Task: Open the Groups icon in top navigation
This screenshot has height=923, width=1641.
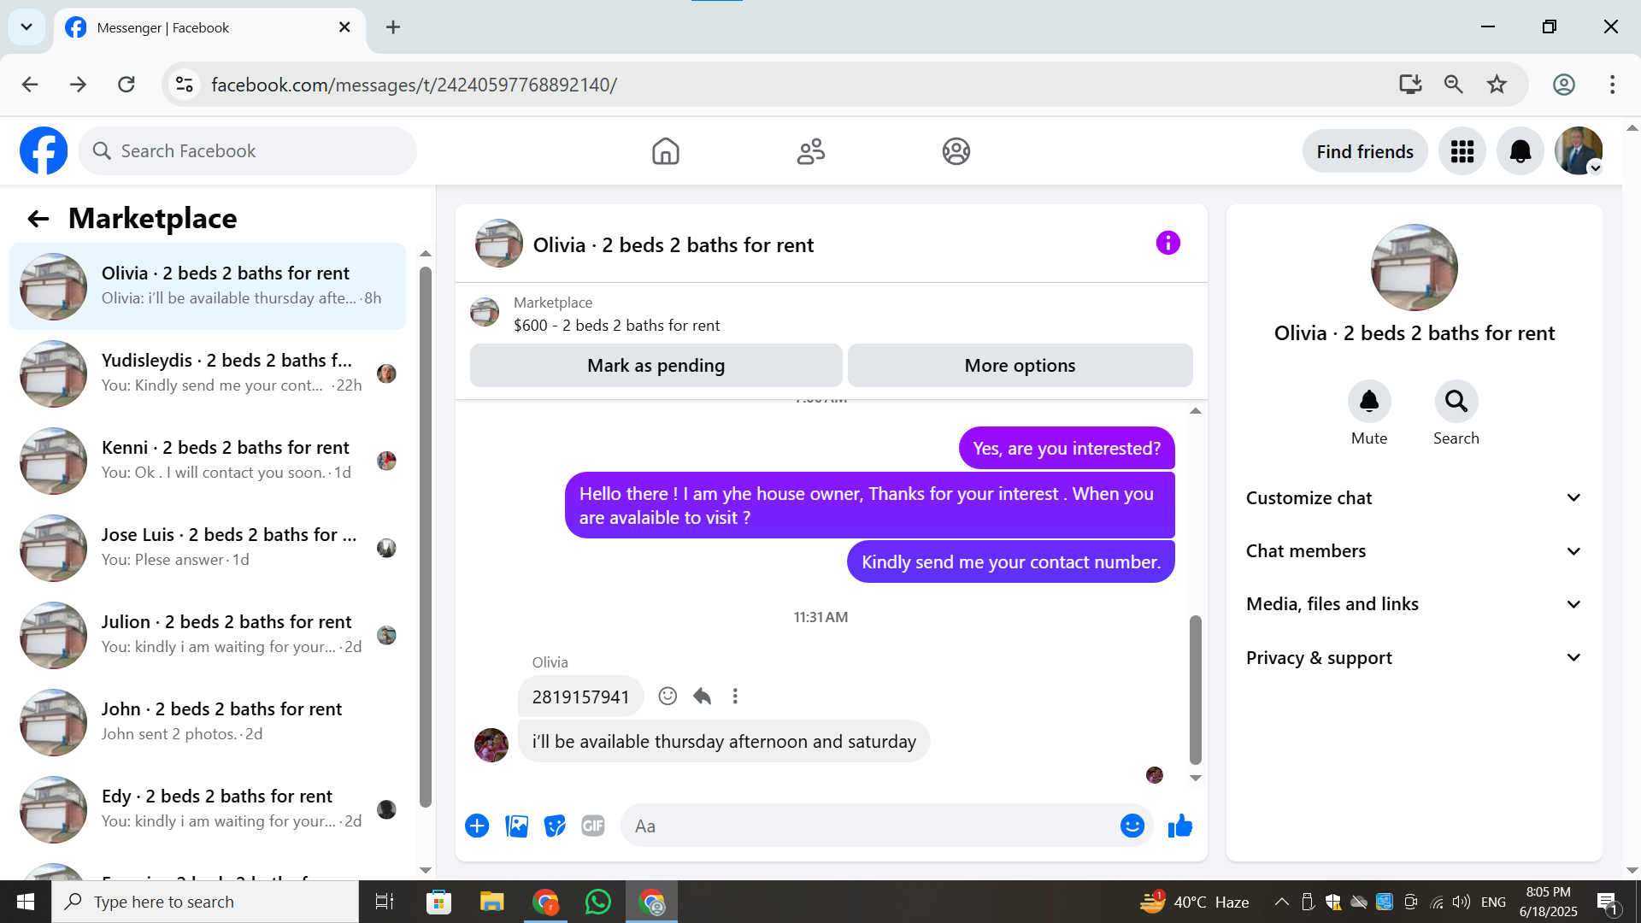Action: tap(956, 151)
